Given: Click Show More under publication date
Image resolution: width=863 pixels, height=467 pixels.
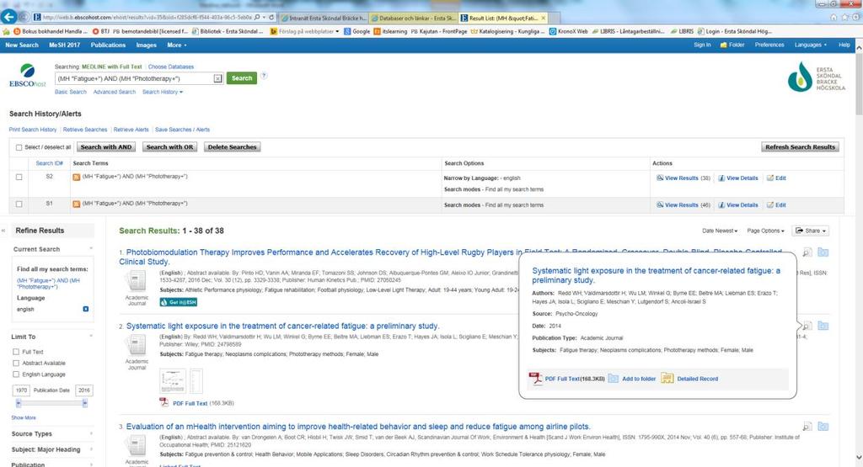Looking at the screenshot, I should point(24,417).
